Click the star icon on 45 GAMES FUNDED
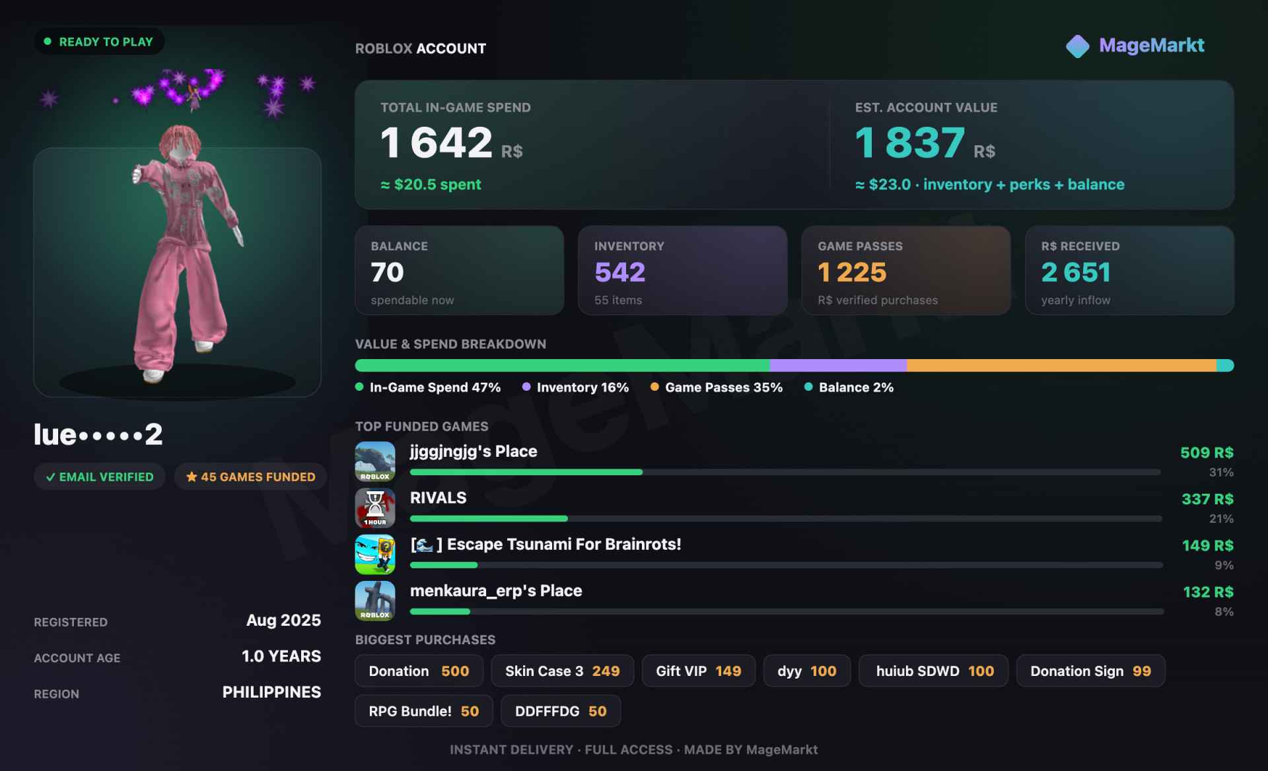 coord(192,477)
